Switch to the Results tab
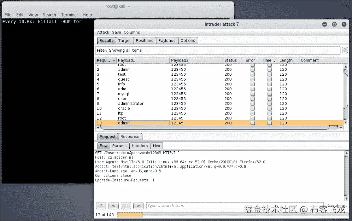The image size is (352, 221). (x=106, y=40)
